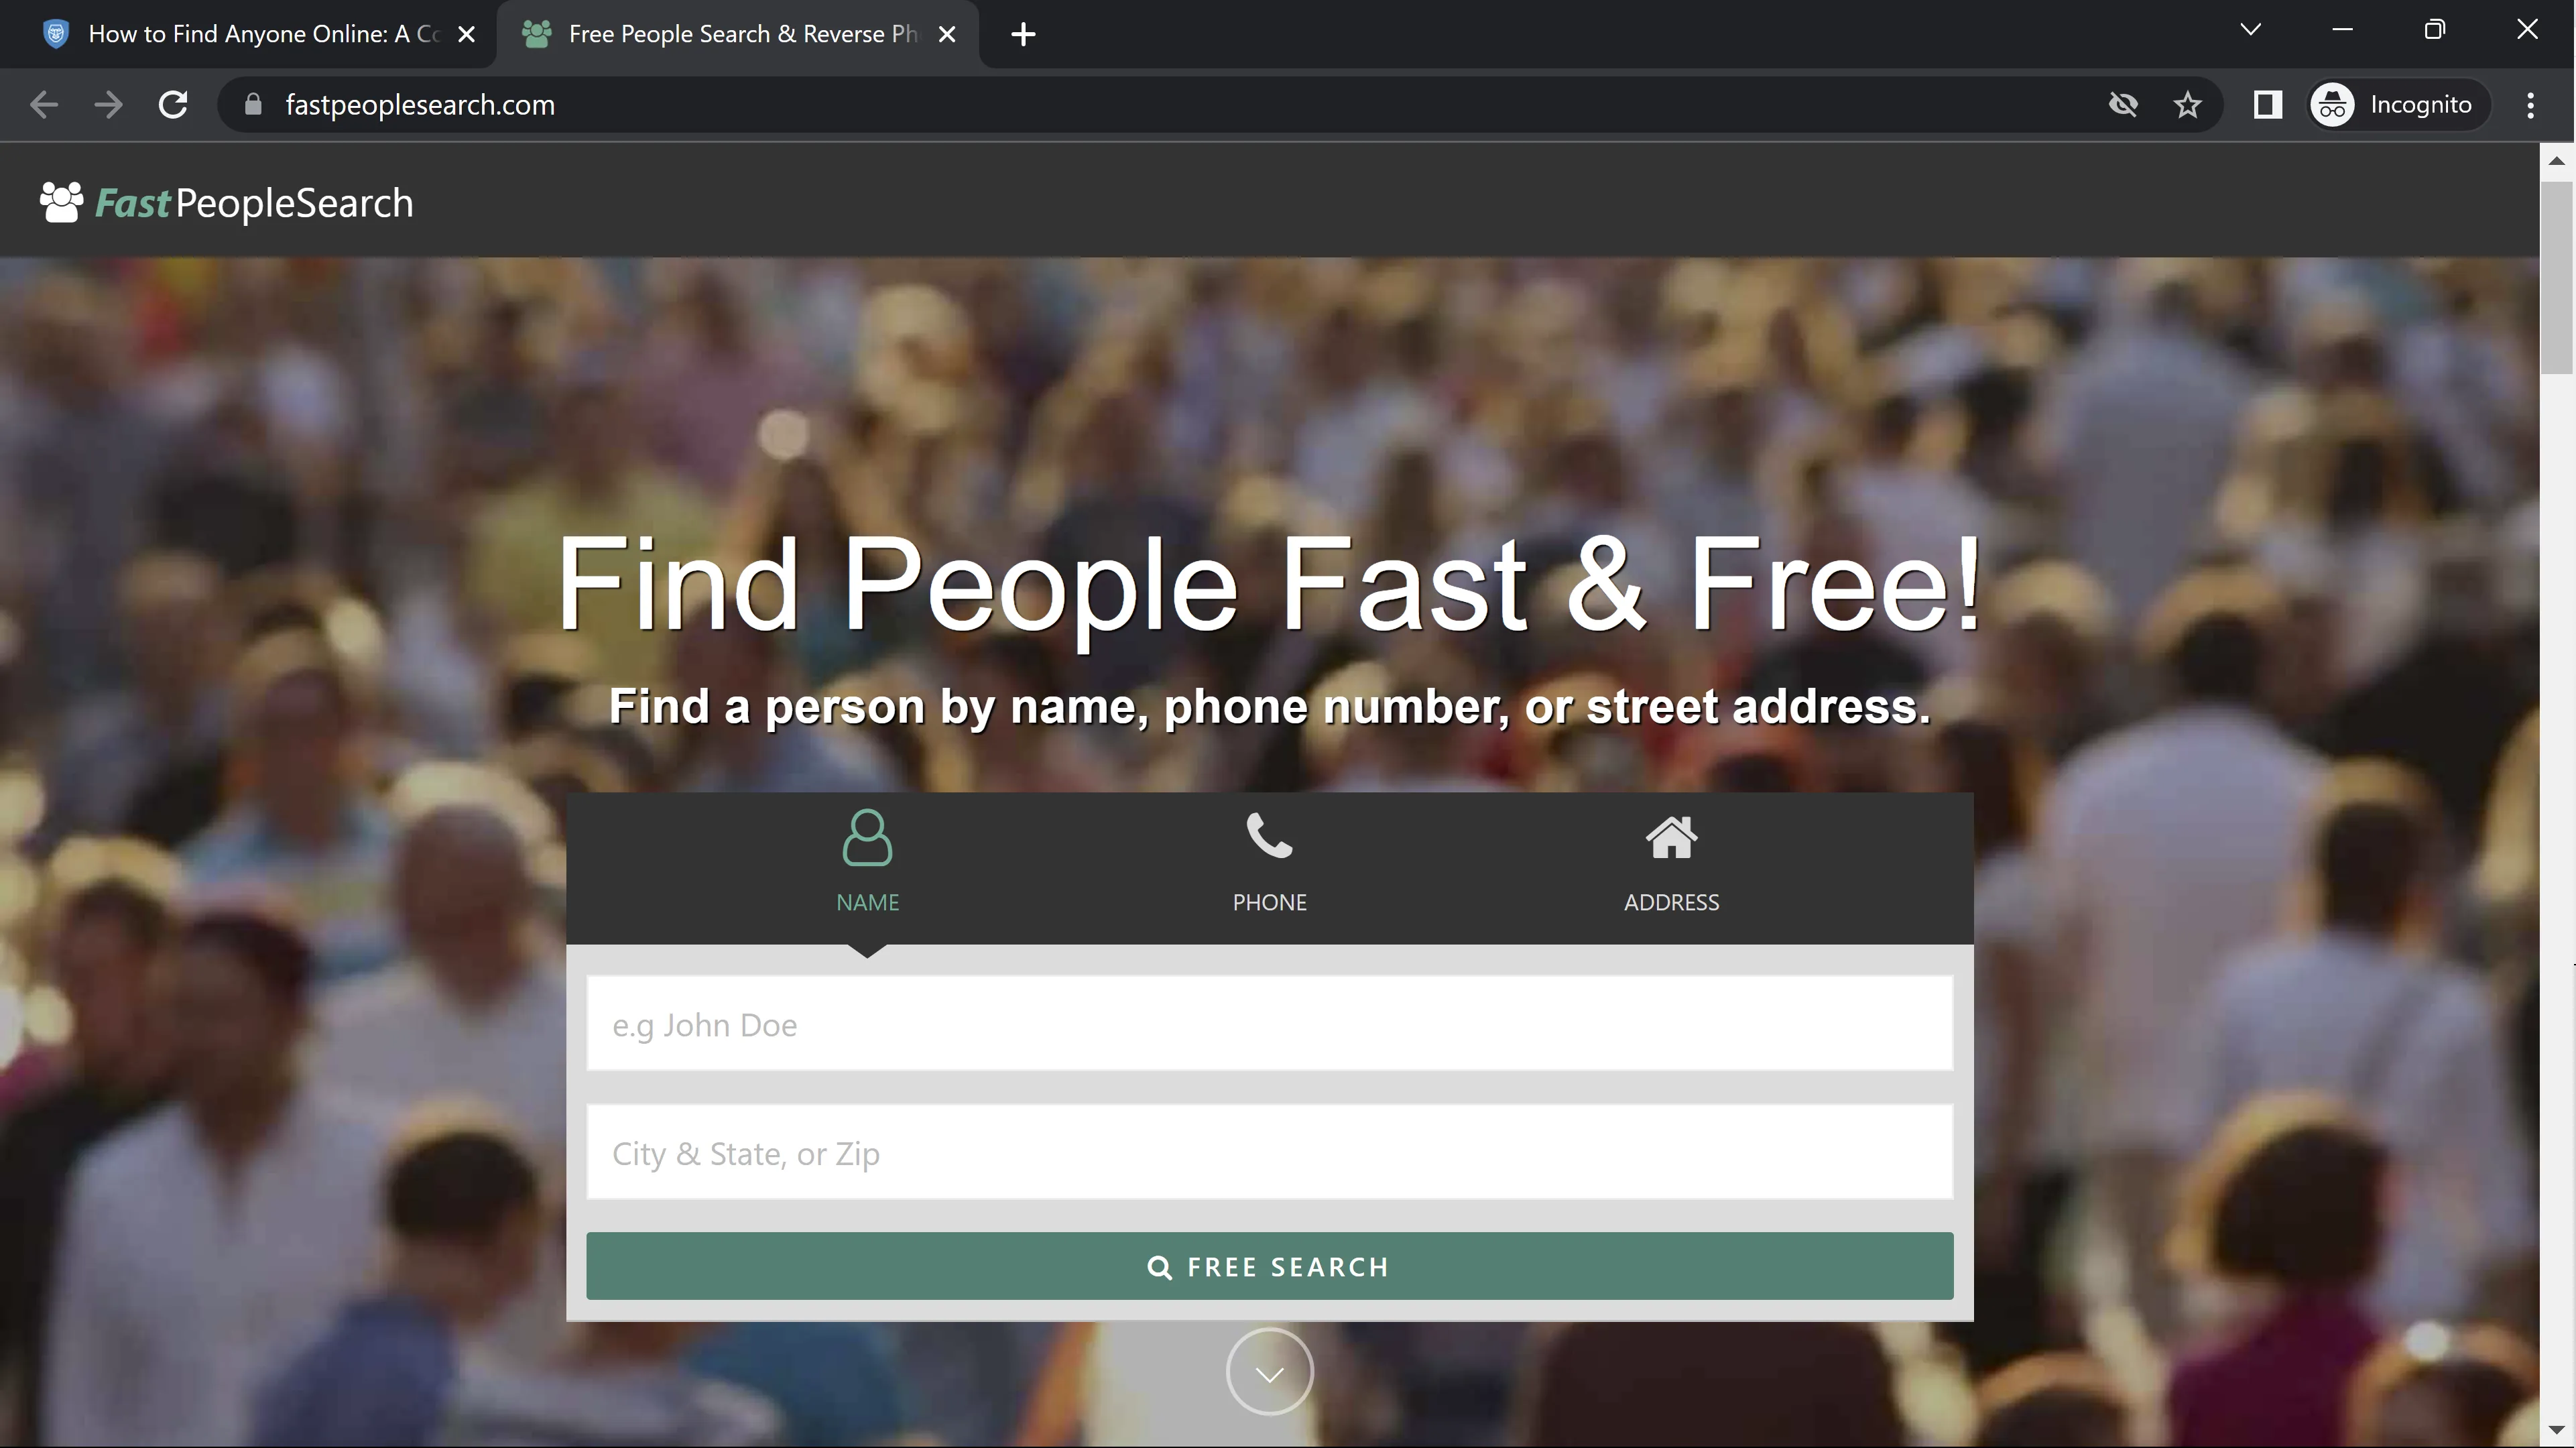Close the Free People Search tab
Viewport: 2576px width, 1448px height.
click(947, 34)
